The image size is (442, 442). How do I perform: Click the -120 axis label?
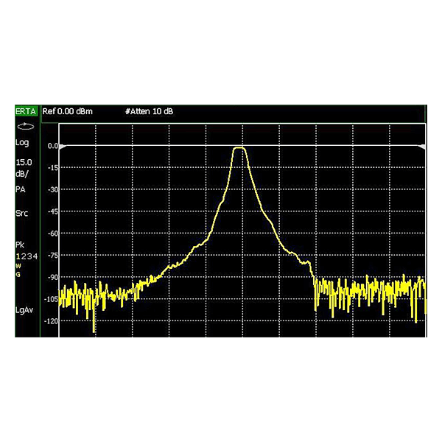pyautogui.click(x=51, y=321)
